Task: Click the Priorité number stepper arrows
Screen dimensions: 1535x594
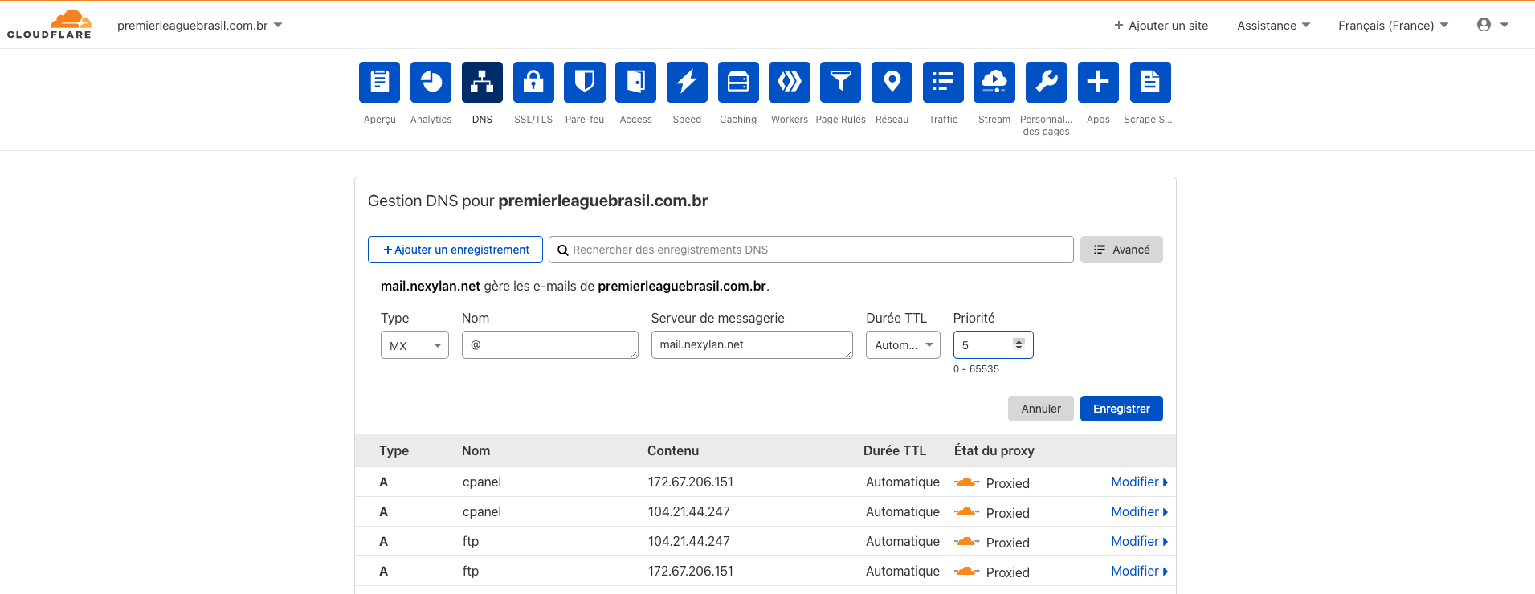Action: pyautogui.click(x=1019, y=344)
